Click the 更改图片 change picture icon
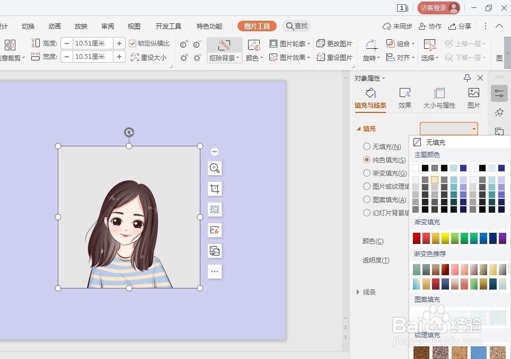This screenshot has height=359, width=511. coord(320,43)
